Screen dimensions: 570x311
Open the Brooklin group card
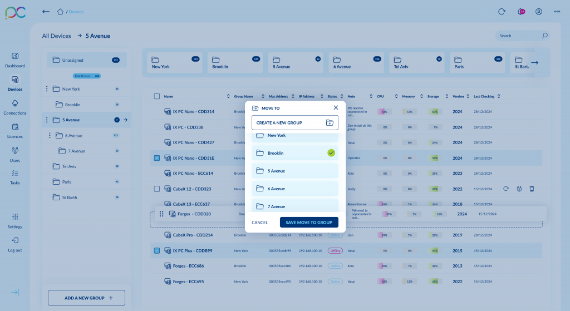pyautogui.click(x=235, y=62)
